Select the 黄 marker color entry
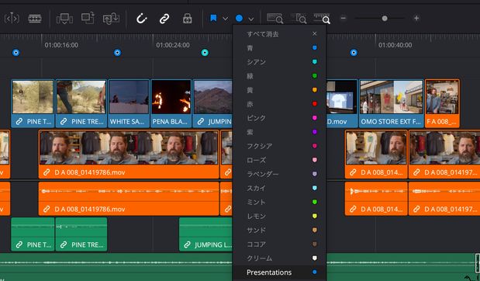 coord(279,90)
